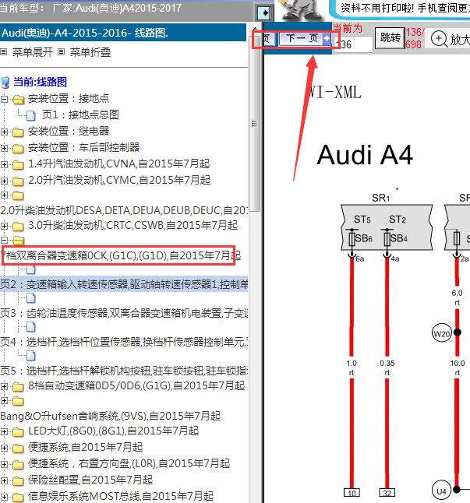Click folder icon of 安装位置：车后部控制器
The width and height of the screenshot is (470, 503).
point(18,149)
